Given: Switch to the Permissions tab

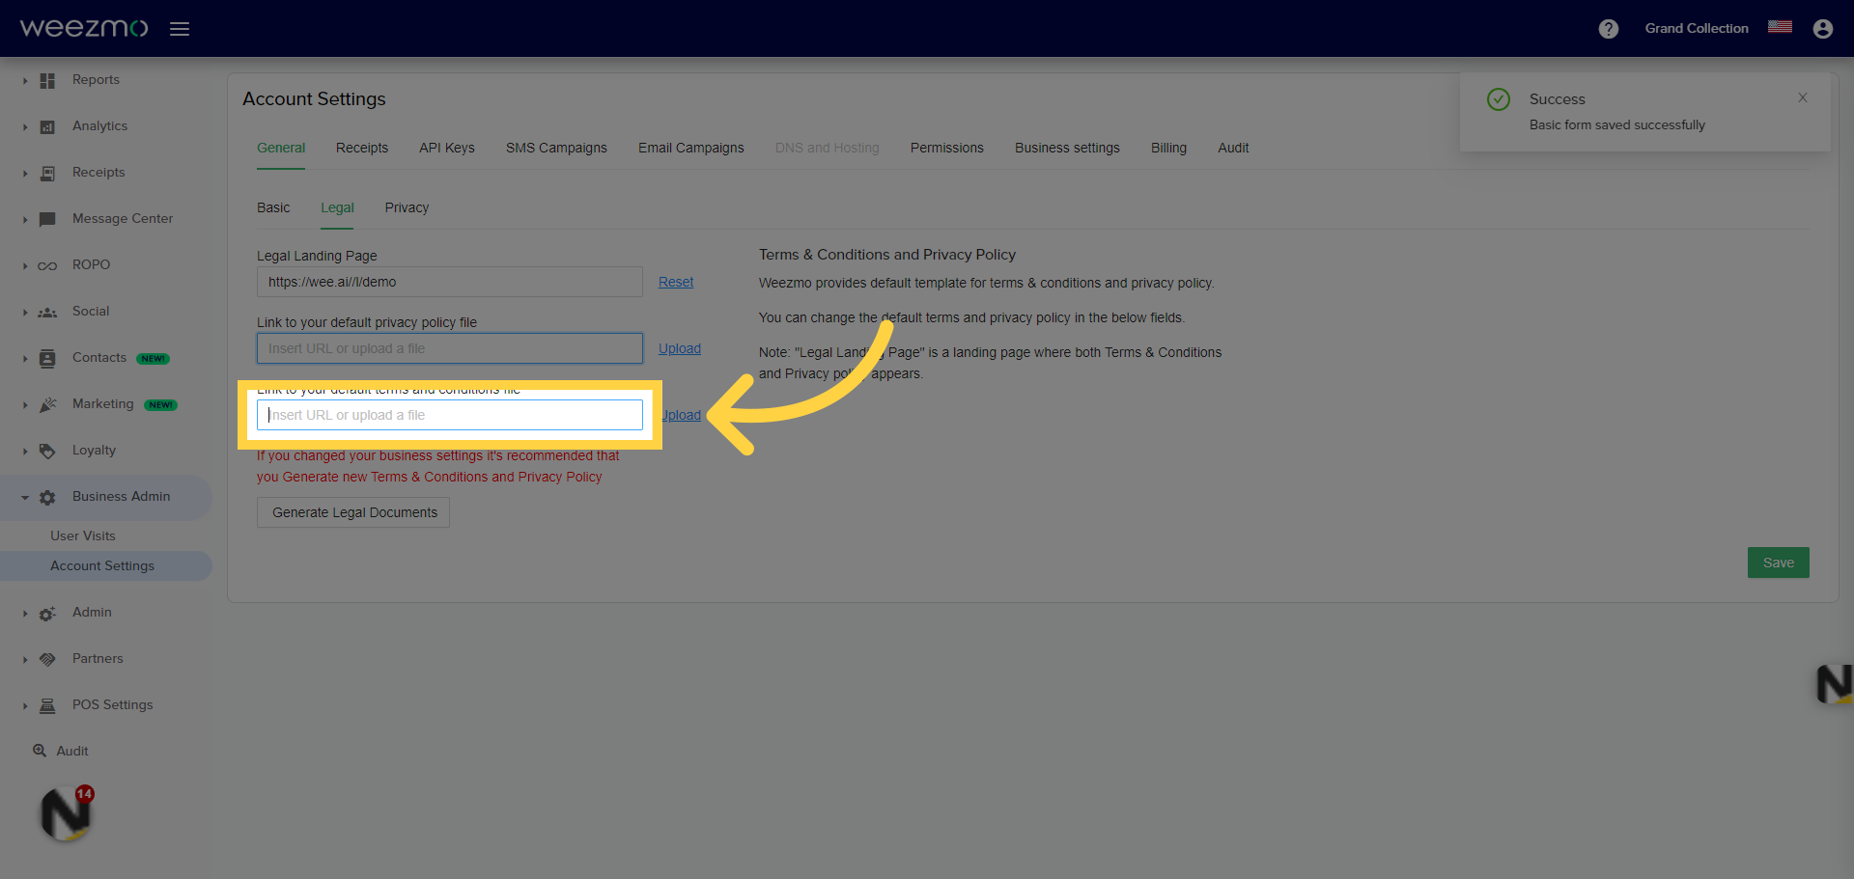Looking at the screenshot, I should 947,148.
